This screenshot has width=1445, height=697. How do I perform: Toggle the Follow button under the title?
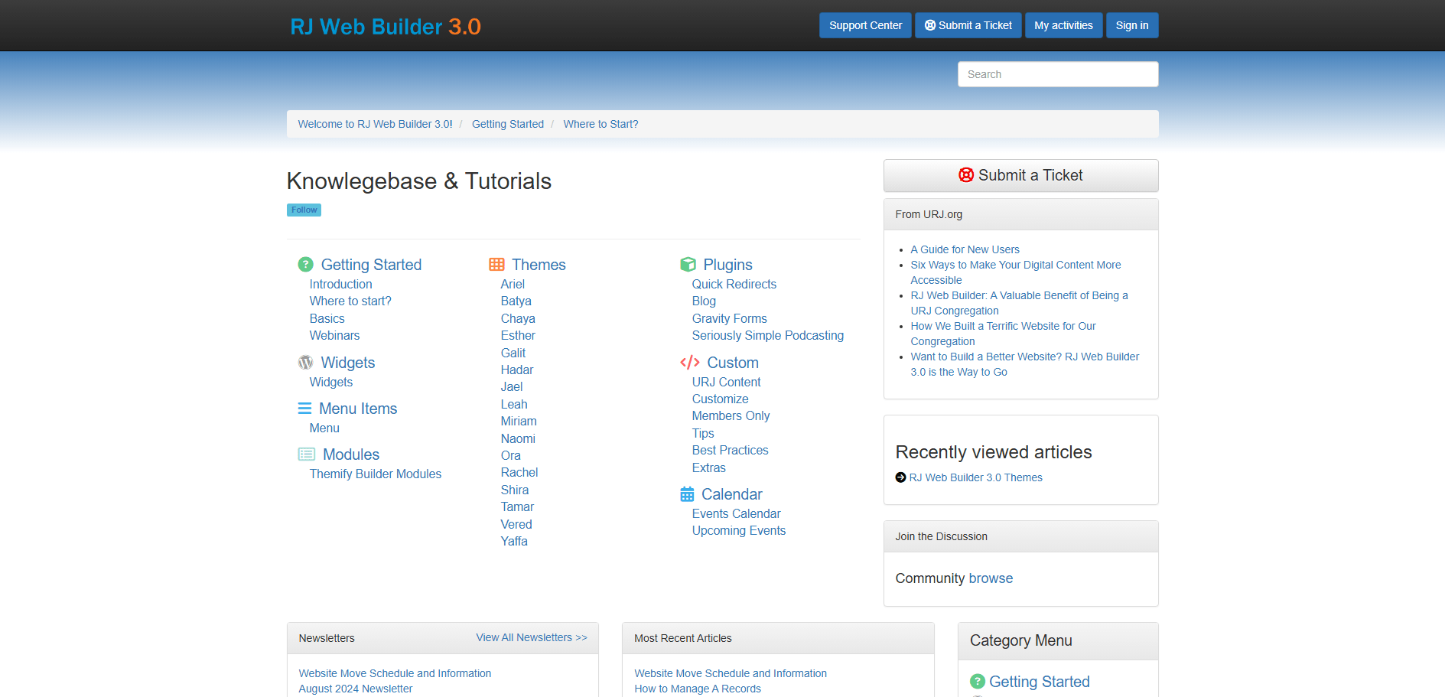point(304,210)
